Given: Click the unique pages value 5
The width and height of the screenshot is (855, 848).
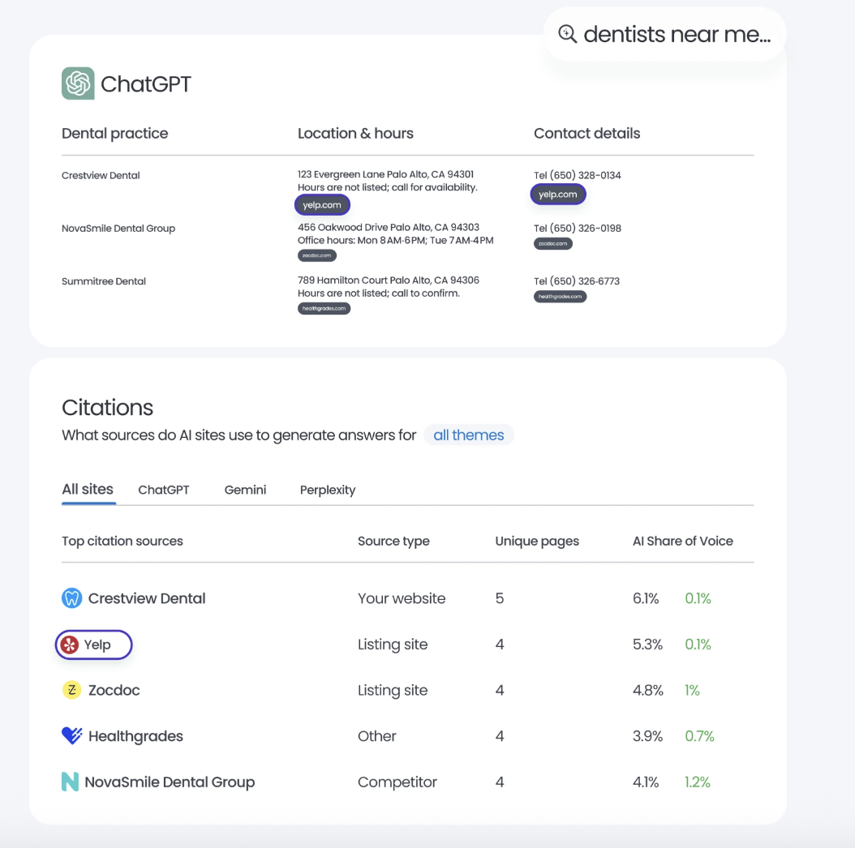Looking at the screenshot, I should (x=500, y=598).
